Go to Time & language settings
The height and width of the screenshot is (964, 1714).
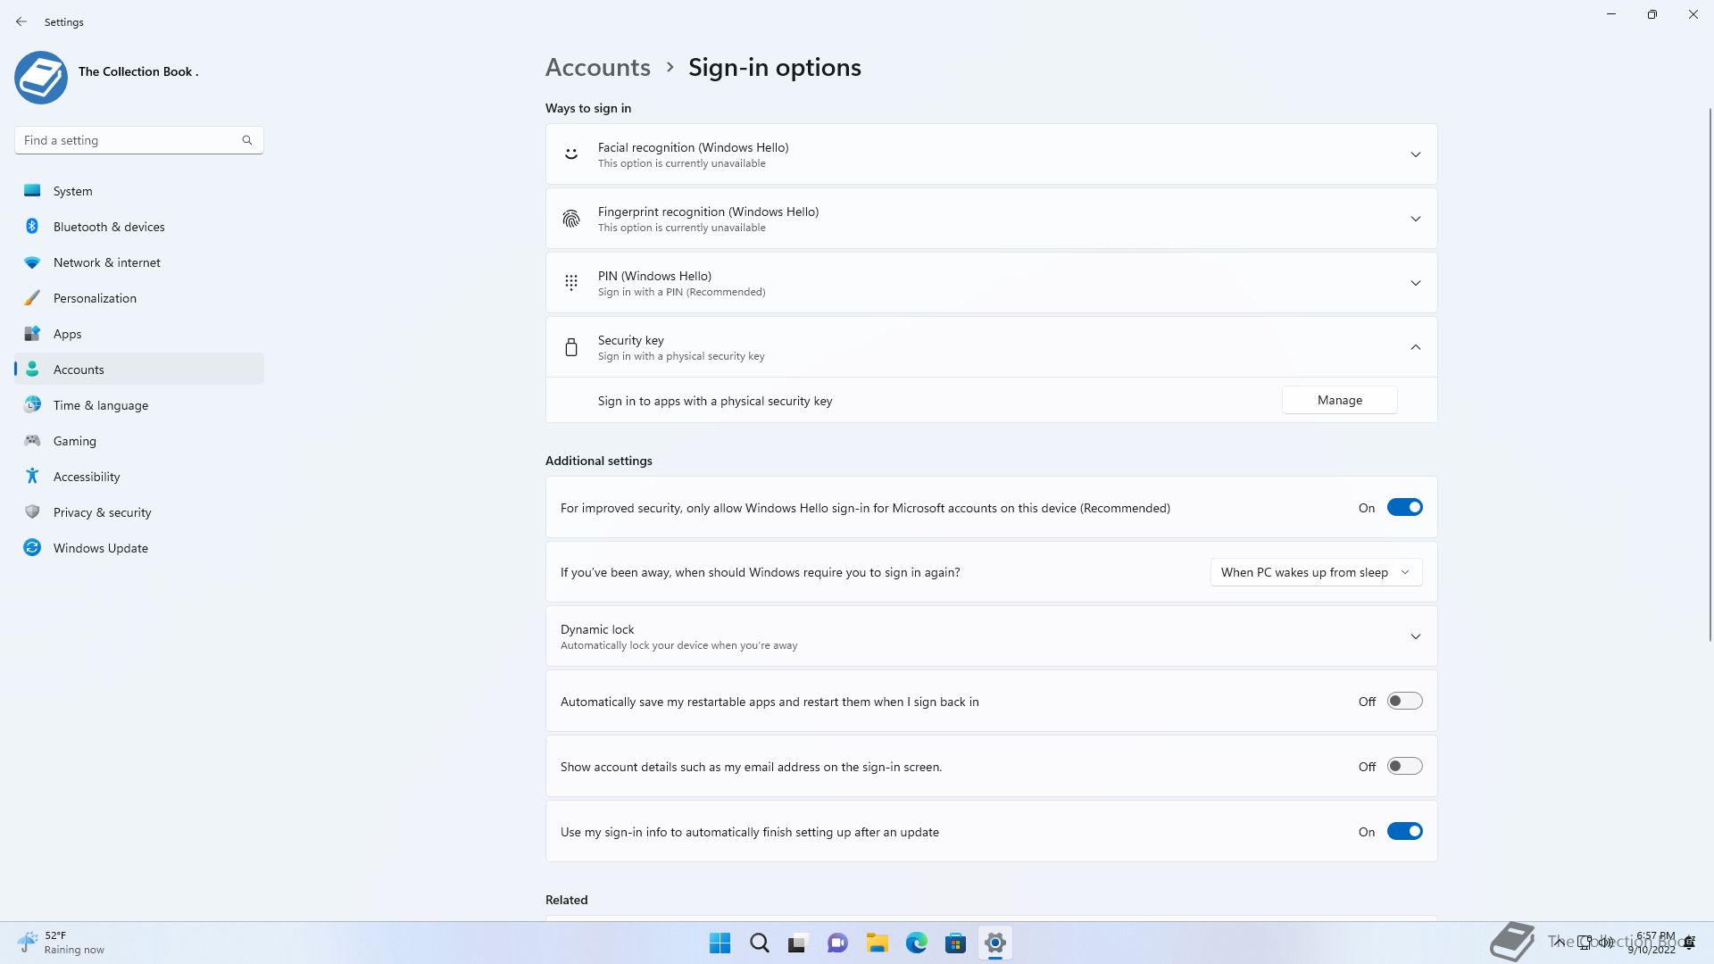point(101,405)
